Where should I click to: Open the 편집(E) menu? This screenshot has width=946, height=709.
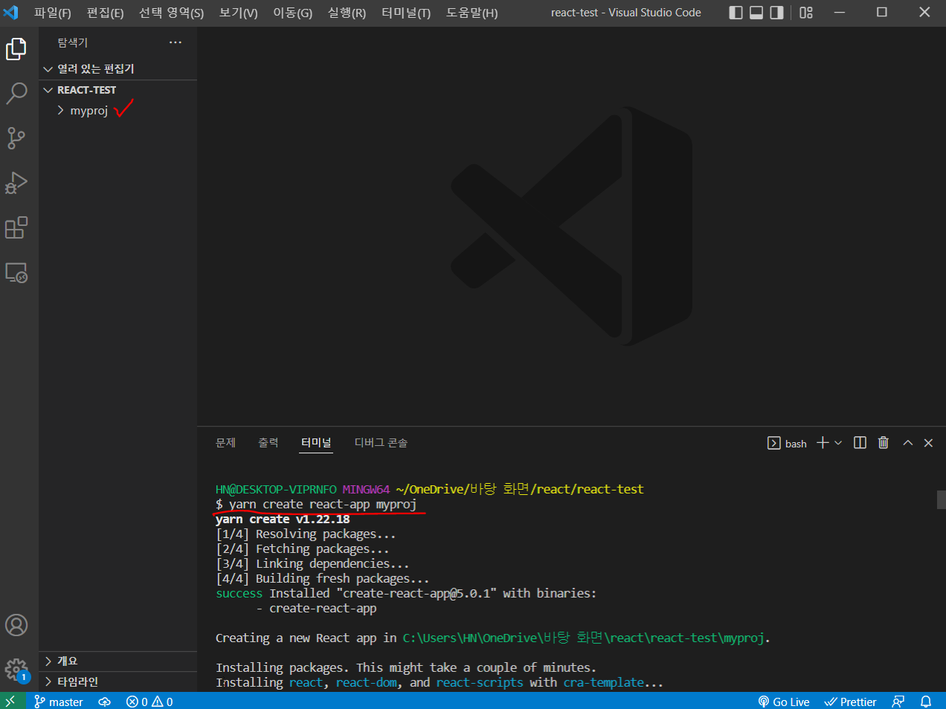pos(105,13)
